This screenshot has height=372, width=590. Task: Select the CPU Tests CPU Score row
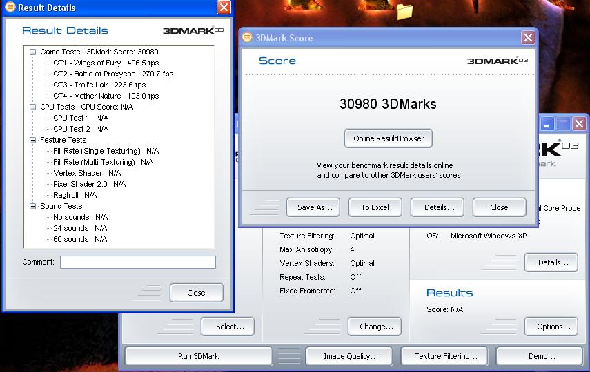(86, 107)
